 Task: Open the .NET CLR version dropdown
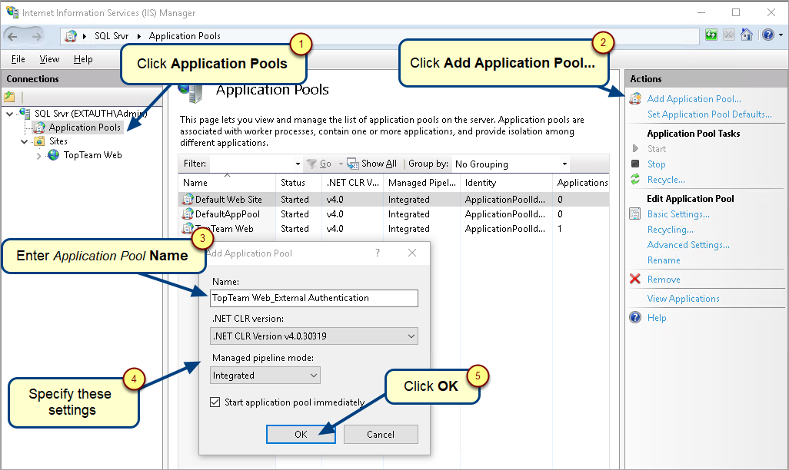tap(314, 336)
